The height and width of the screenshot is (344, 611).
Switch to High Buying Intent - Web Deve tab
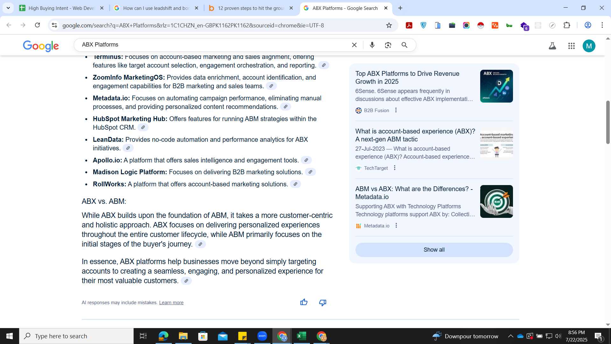tap(61, 8)
